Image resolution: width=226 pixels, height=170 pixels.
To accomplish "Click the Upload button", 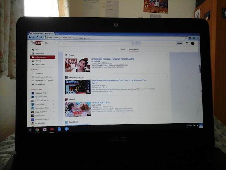I will (x=179, y=43).
